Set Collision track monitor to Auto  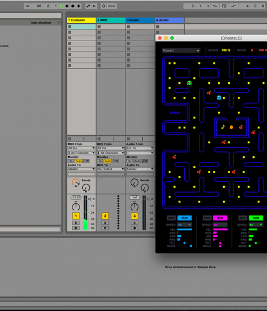[78, 161]
